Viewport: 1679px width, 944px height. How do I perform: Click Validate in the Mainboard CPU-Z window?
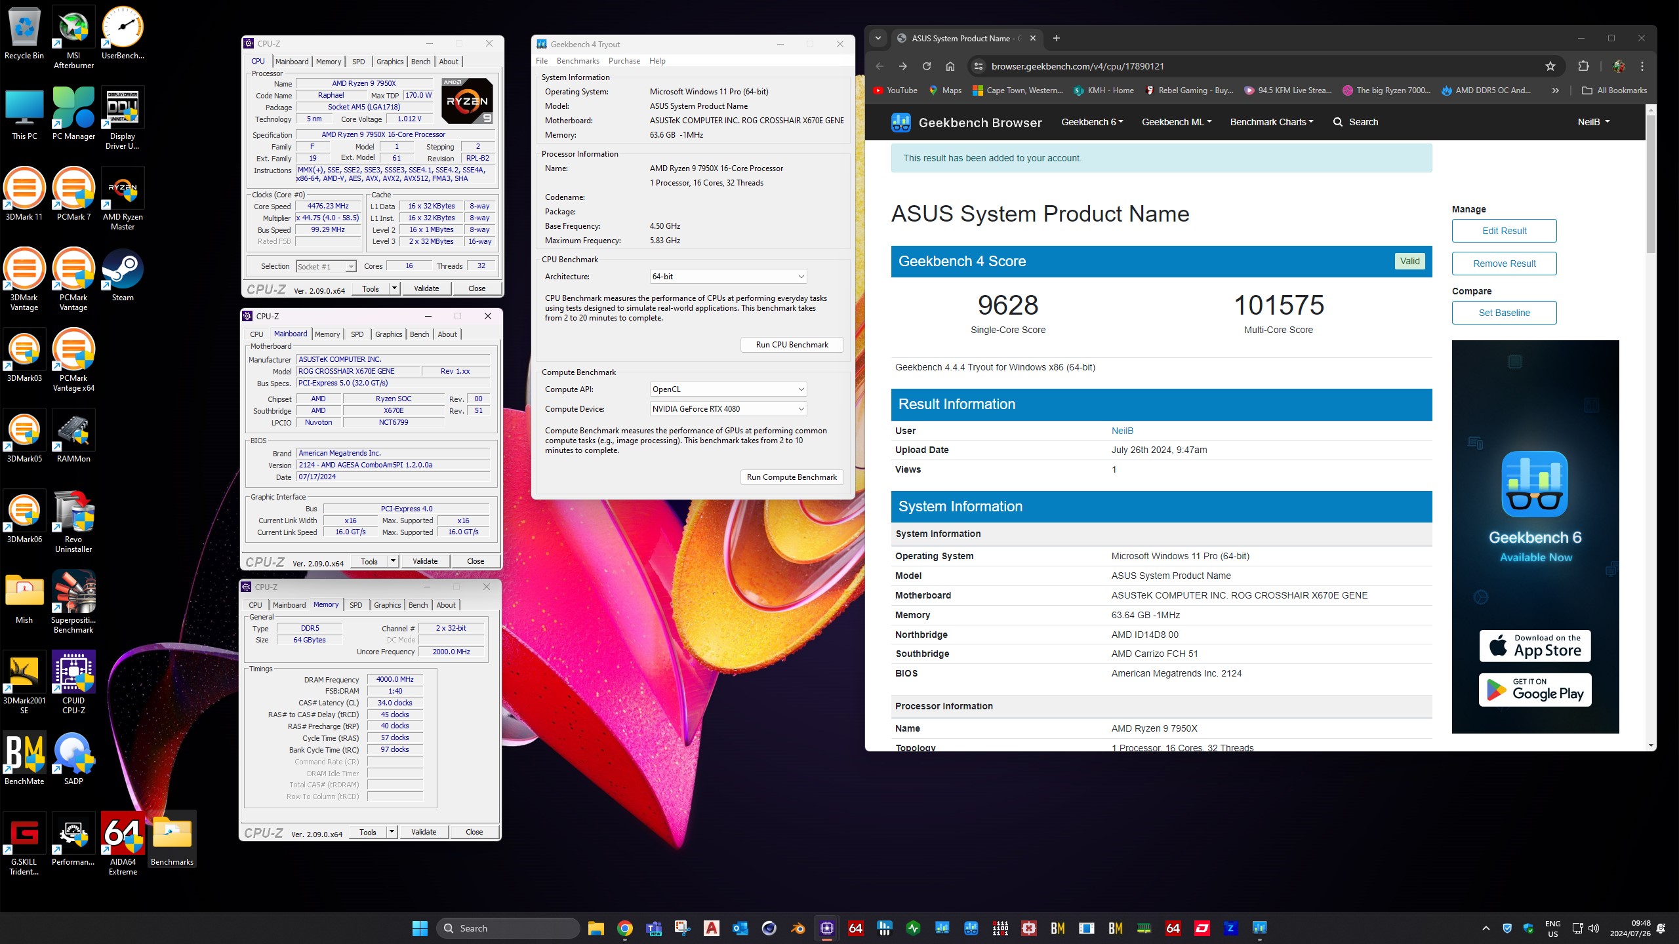[425, 561]
